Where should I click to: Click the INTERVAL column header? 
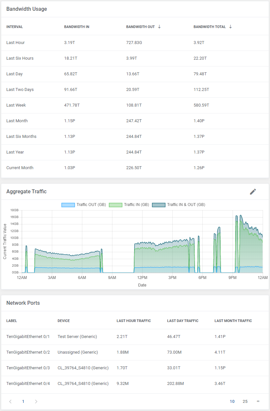pos(15,27)
